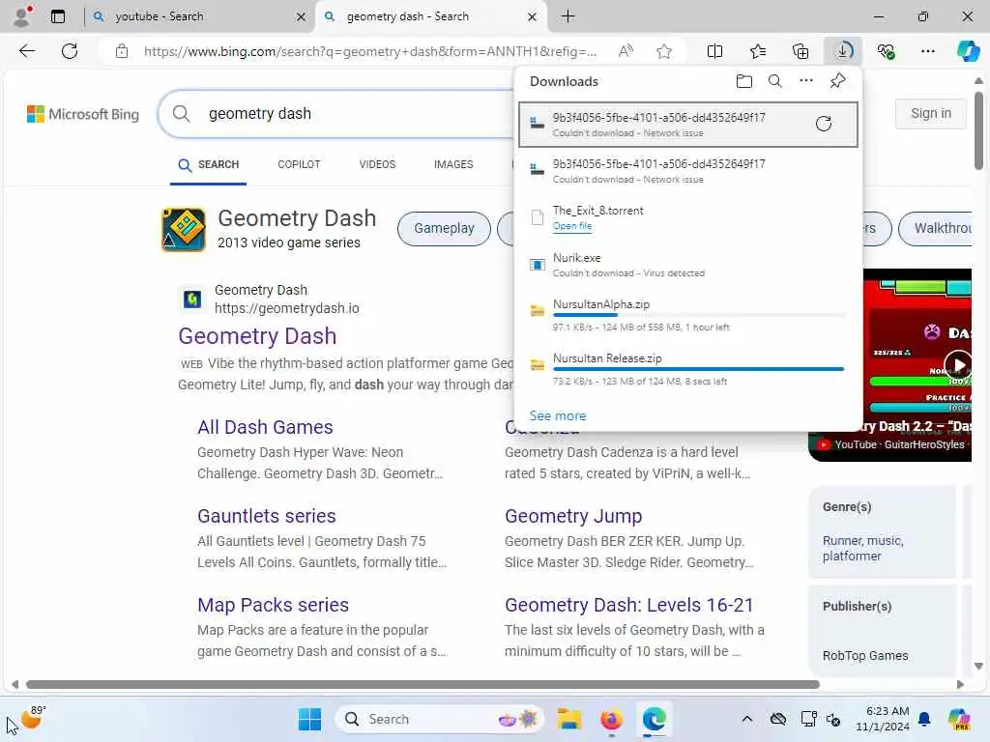
Task: Click the horizontal page scrollbar
Action: [422, 685]
